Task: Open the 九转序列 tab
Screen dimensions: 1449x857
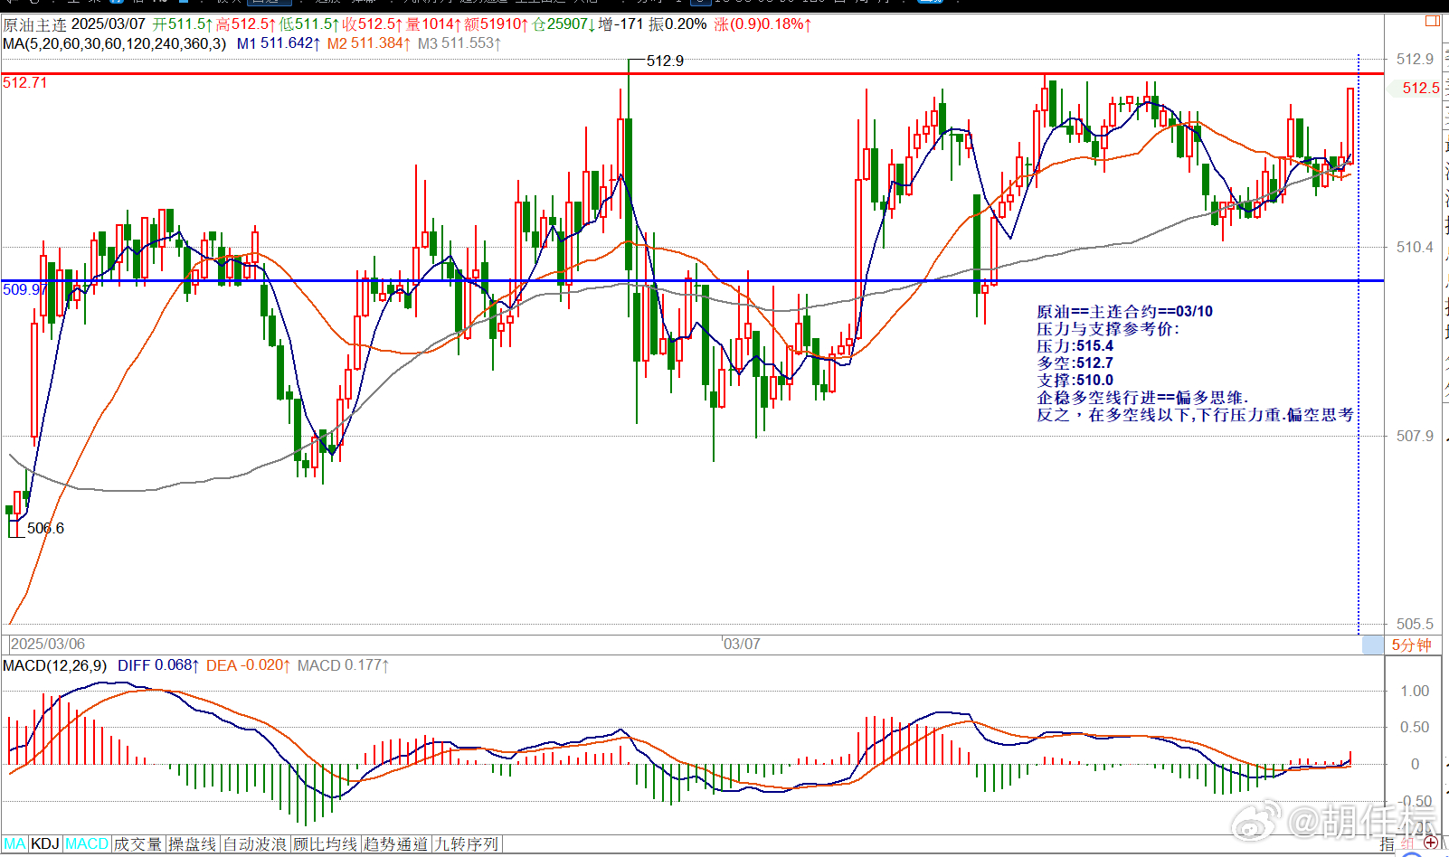Action: click(x=467, y=843)
